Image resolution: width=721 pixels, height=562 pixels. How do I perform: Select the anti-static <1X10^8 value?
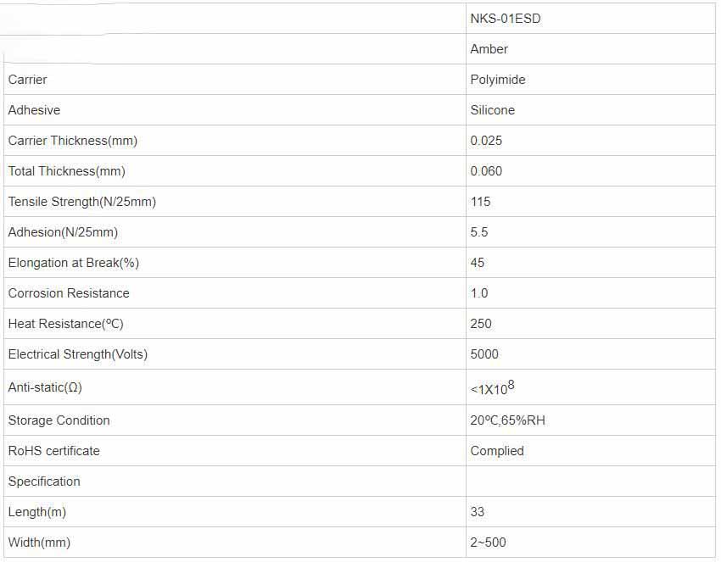pos(492,388)
